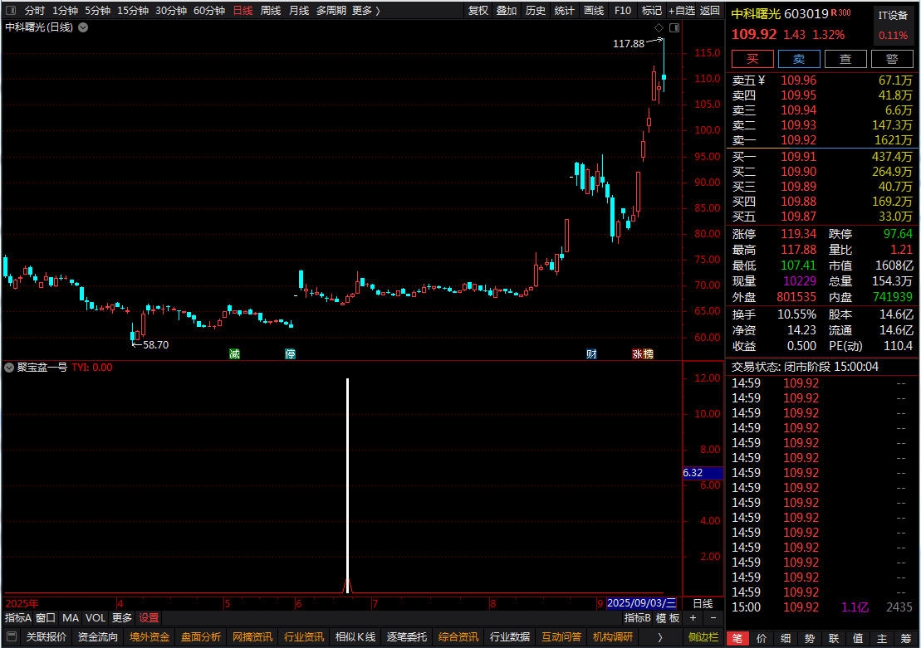
Task: Click the 停 marker under the chart
Action: pyautogui.click(x=290, y=354)
